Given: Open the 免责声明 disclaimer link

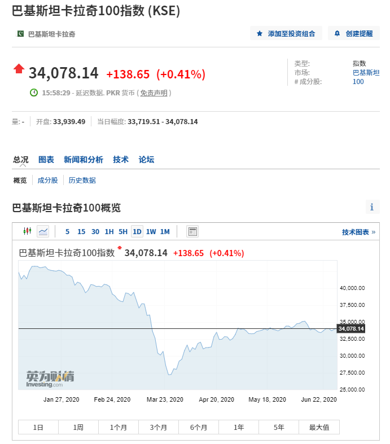Looking at the screenshot, I should [154, 93].
